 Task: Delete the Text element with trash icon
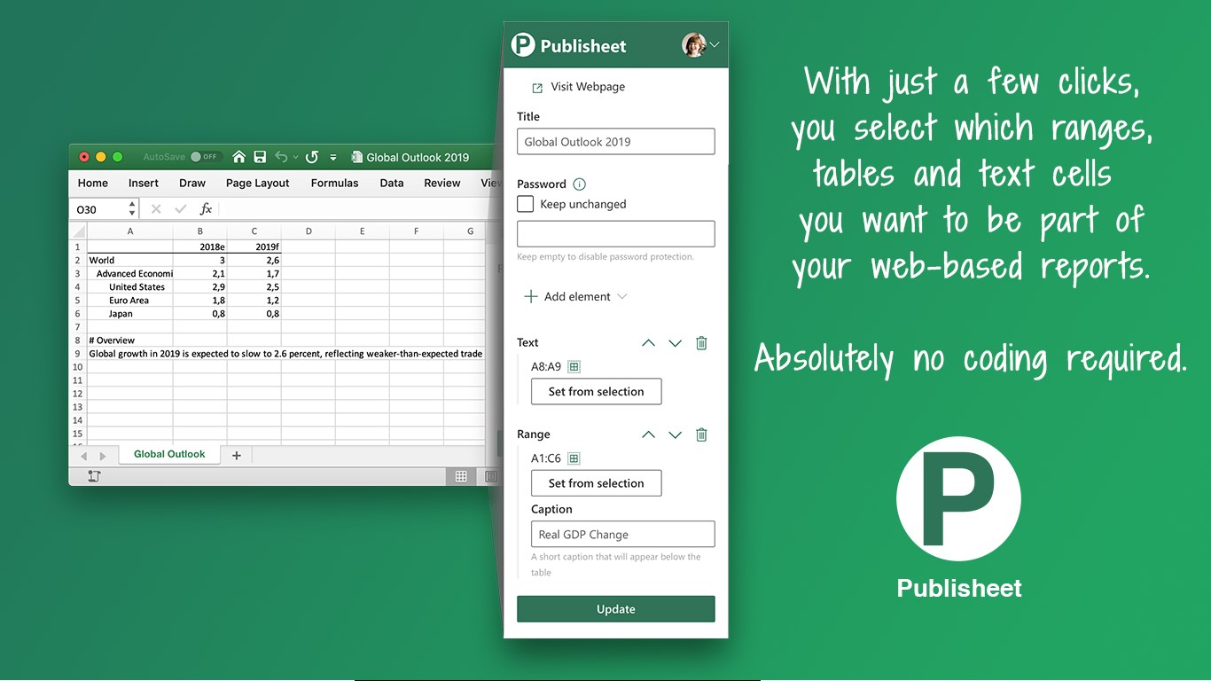coord(701,343)
